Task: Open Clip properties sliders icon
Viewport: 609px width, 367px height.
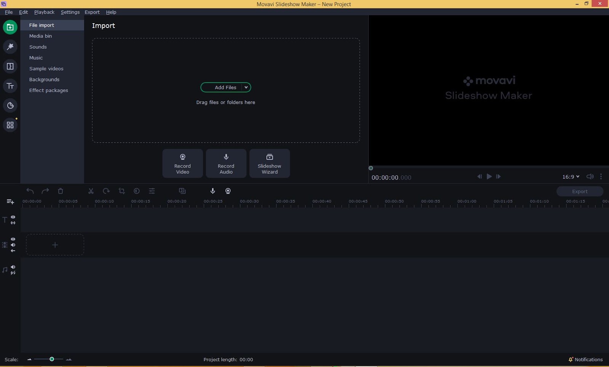Action: [152, 191]
